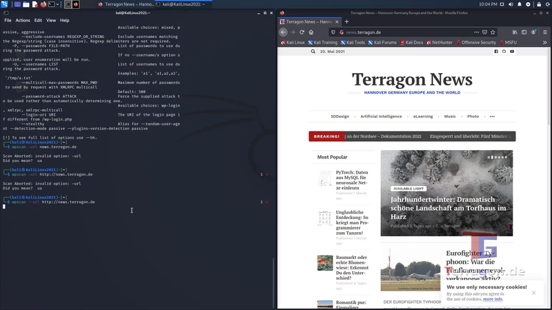Dismiss the cookie notice with X
Image resolution: width=552 pixels, height=310 pixels.
point(533,293)
